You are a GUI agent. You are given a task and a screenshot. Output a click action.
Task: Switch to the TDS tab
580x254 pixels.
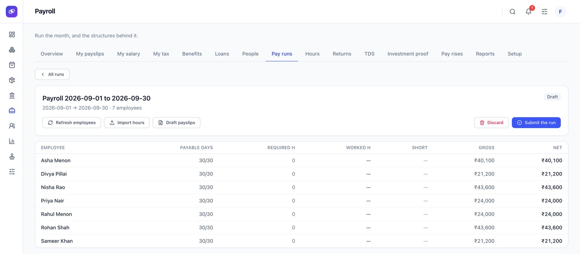point(369,54)
